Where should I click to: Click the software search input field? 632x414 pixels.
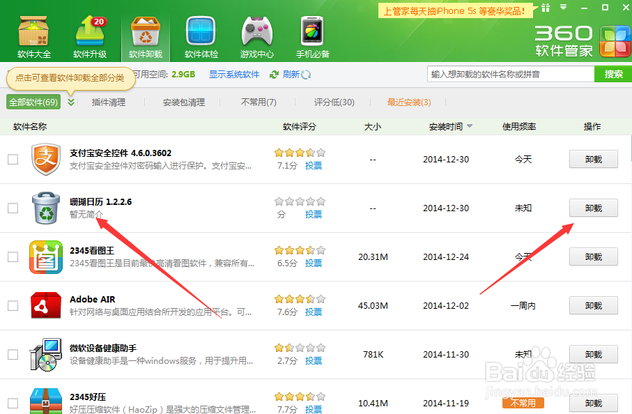click(509, 73)
